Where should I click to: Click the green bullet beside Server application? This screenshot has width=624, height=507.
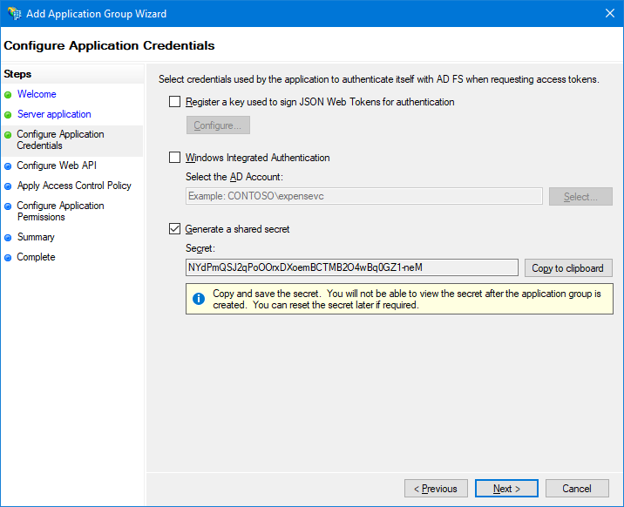(x=8, y=115)
